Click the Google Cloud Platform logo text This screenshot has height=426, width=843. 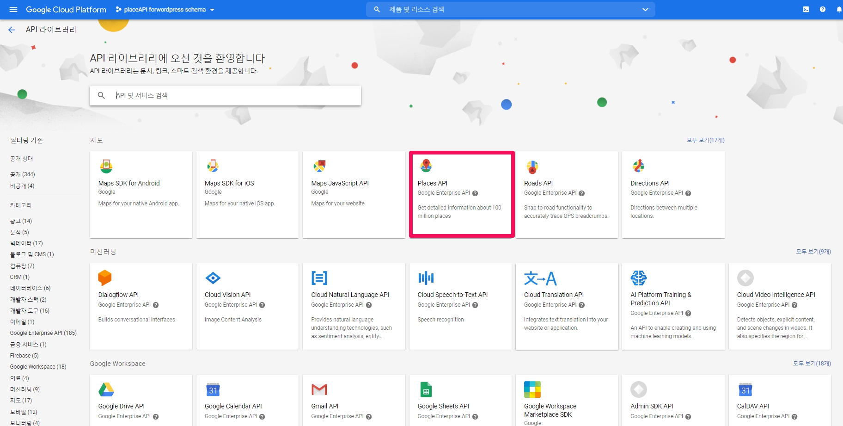click(x=66, y=9)
